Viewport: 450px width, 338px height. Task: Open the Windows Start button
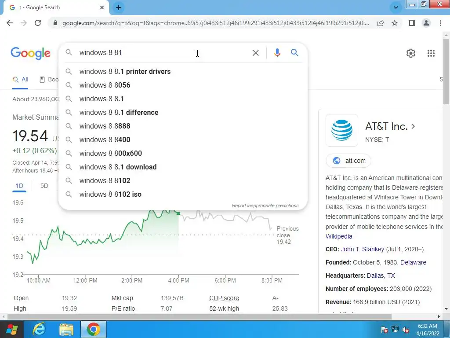click(12, 329)
